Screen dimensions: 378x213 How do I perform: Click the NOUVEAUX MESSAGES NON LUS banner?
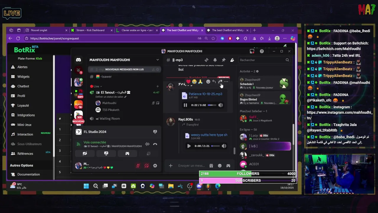pos(124,69)
